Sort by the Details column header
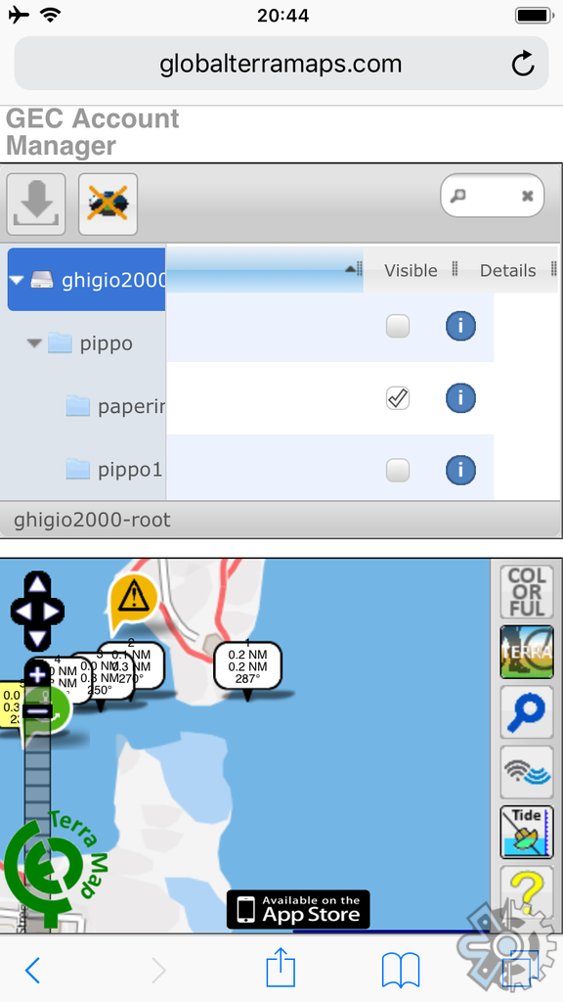 (508, 270)
